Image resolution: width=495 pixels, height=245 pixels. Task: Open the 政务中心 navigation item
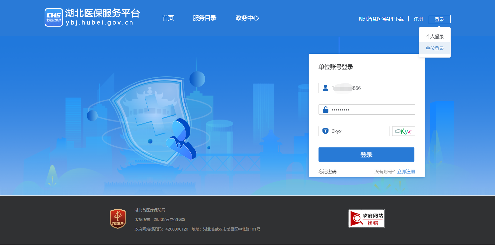pos(247,18)
